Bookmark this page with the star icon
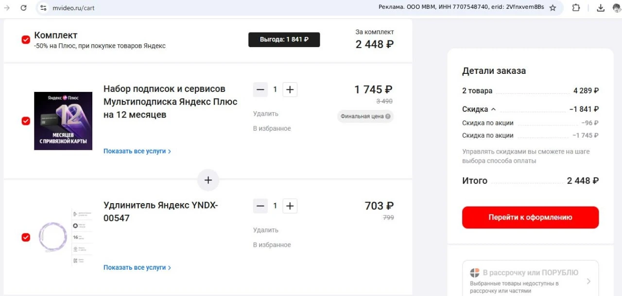This screenshot has width=622, height=296. tap(553, 8)
